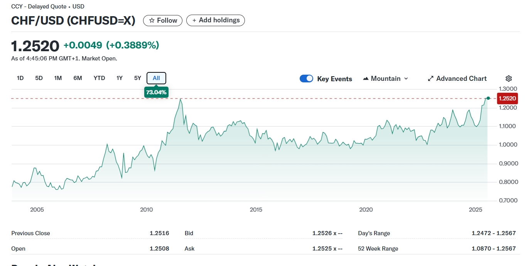The height and width of the screenshot is (266, 528).
Task: Expand the Mountain chart type dropdown
Action: (385, 79)
